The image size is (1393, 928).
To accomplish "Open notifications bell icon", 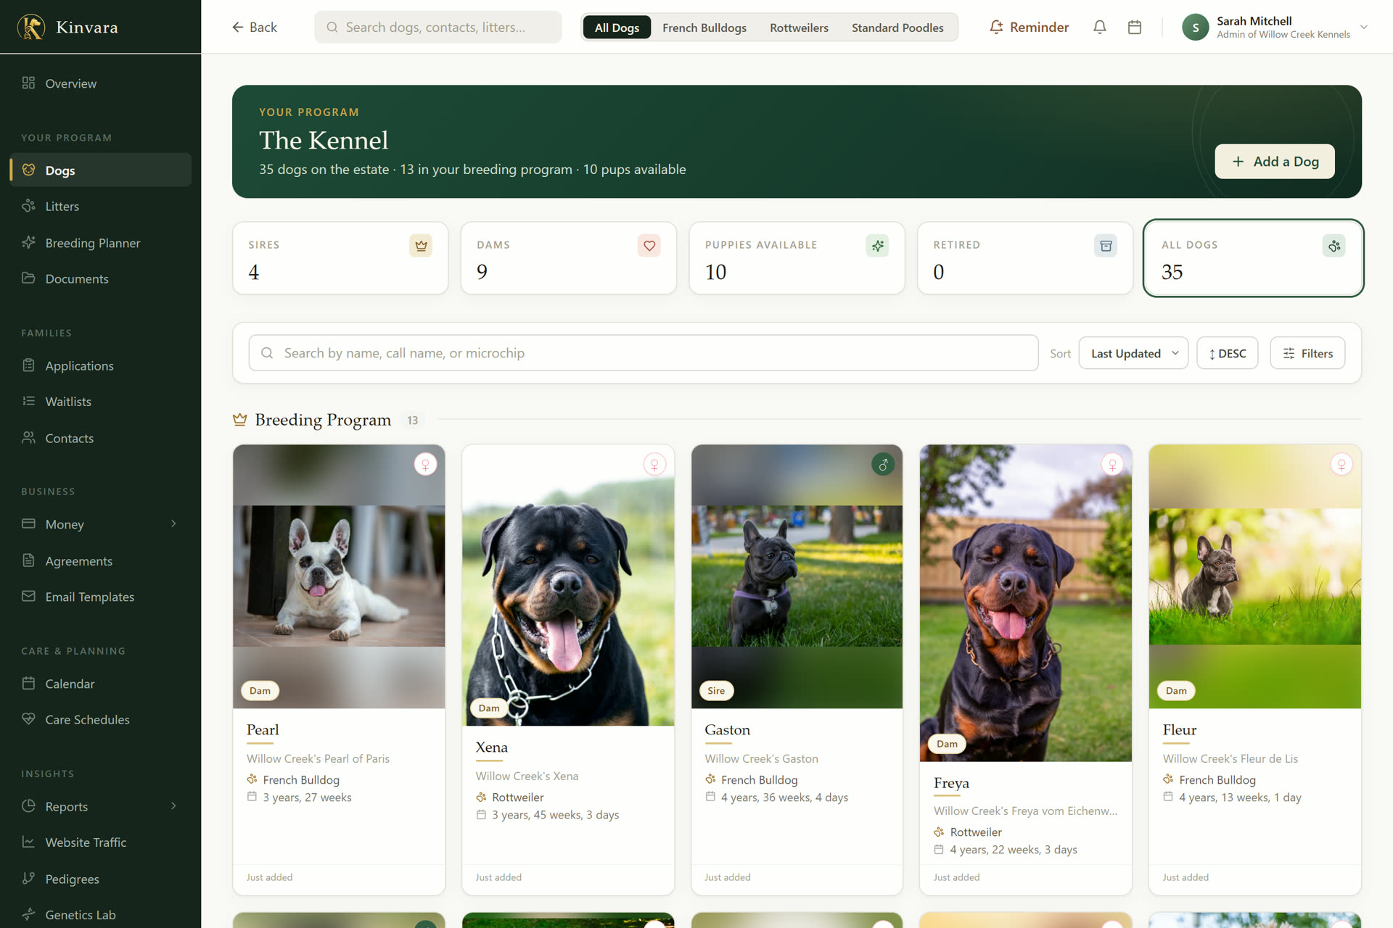I will (x=1100, y=27).
